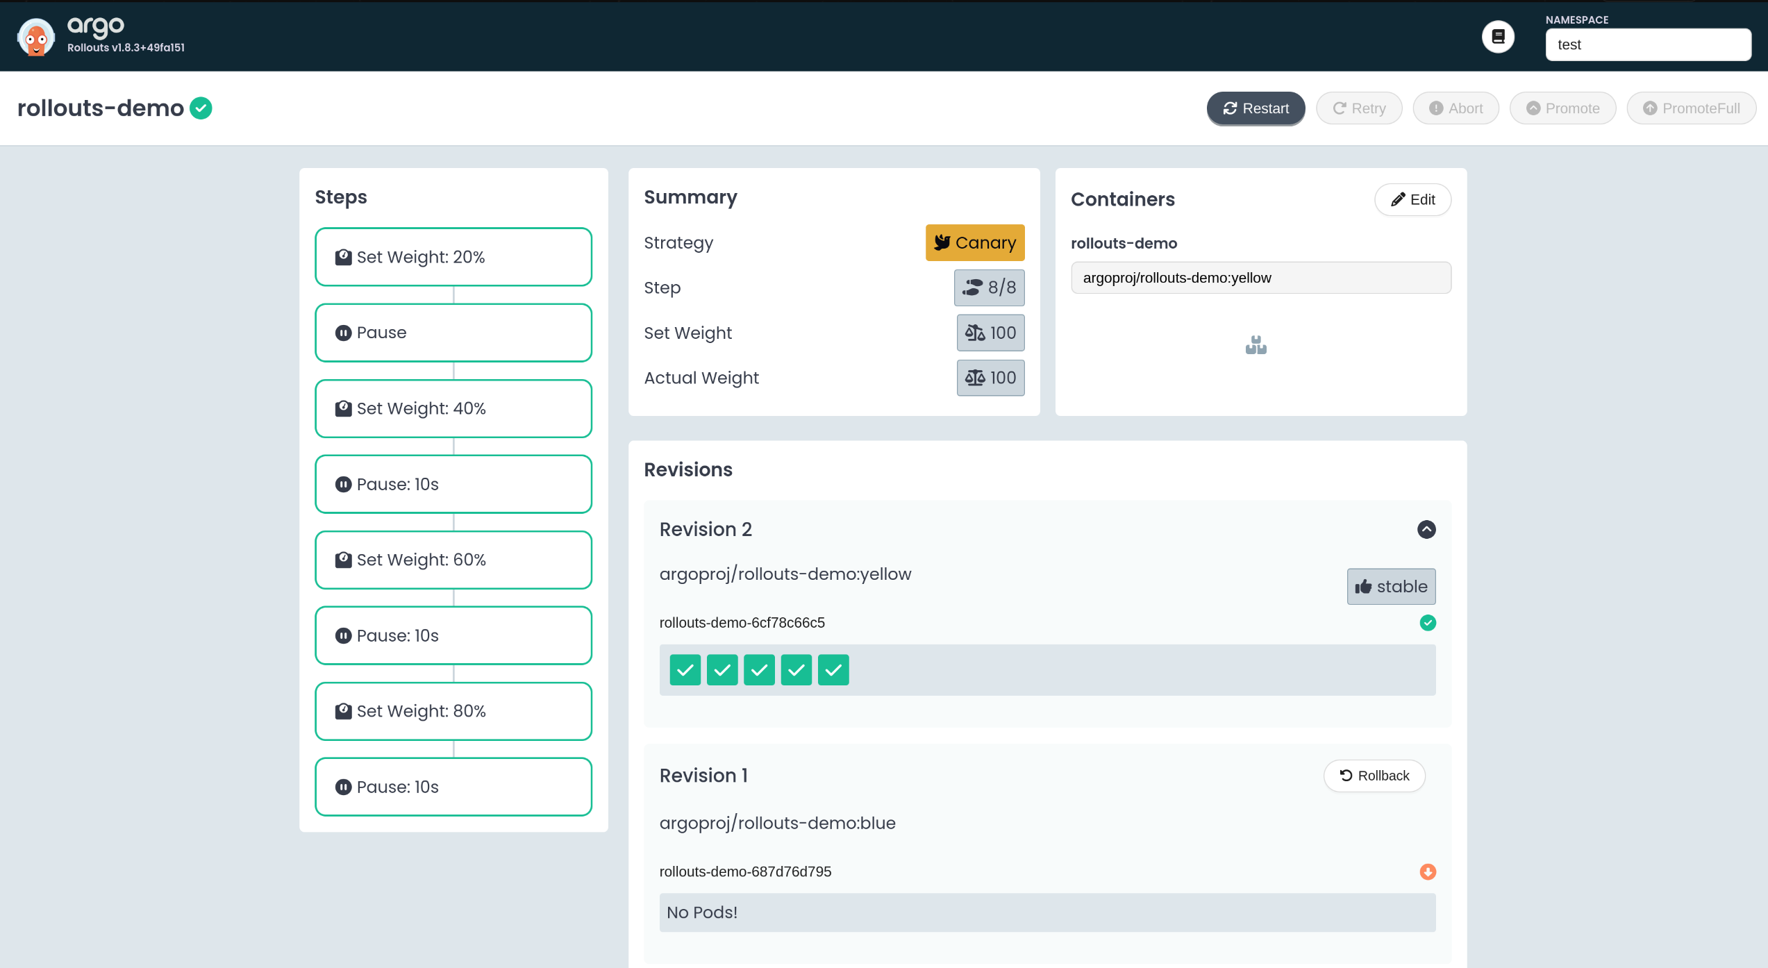Open the documentation book icon
This screenshot has width=1768, height=968.
point(1498,37)
